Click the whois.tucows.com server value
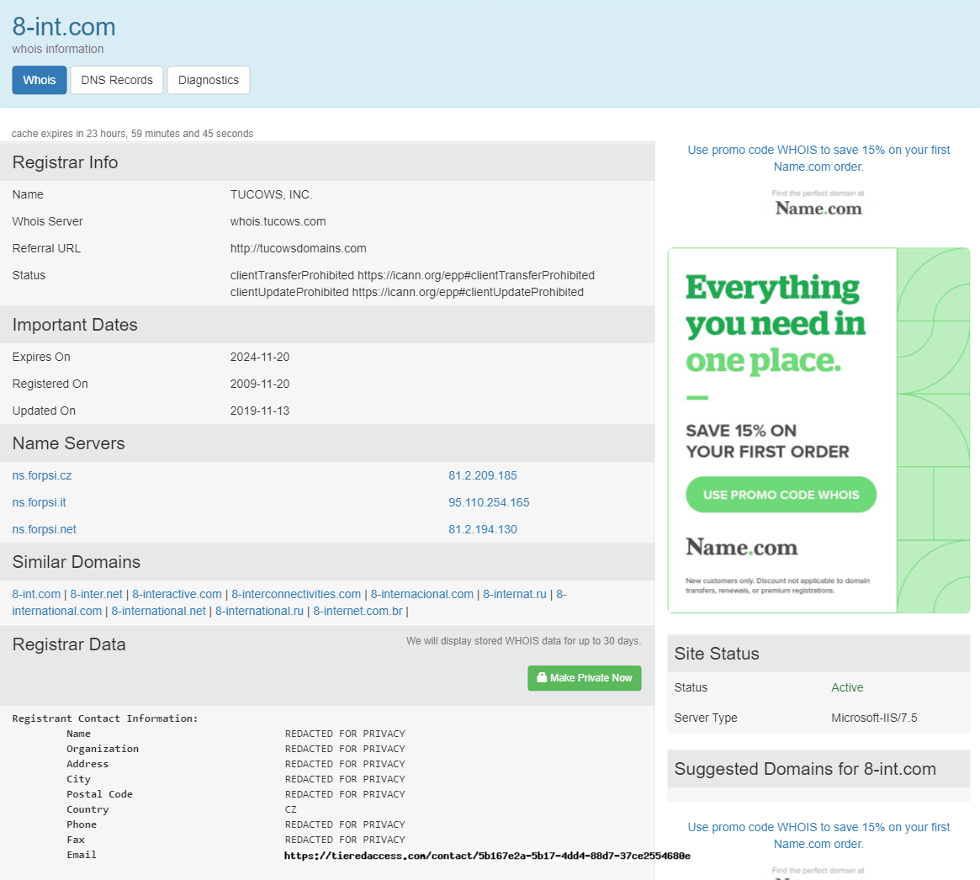The image size is (980, 880). 278,221
